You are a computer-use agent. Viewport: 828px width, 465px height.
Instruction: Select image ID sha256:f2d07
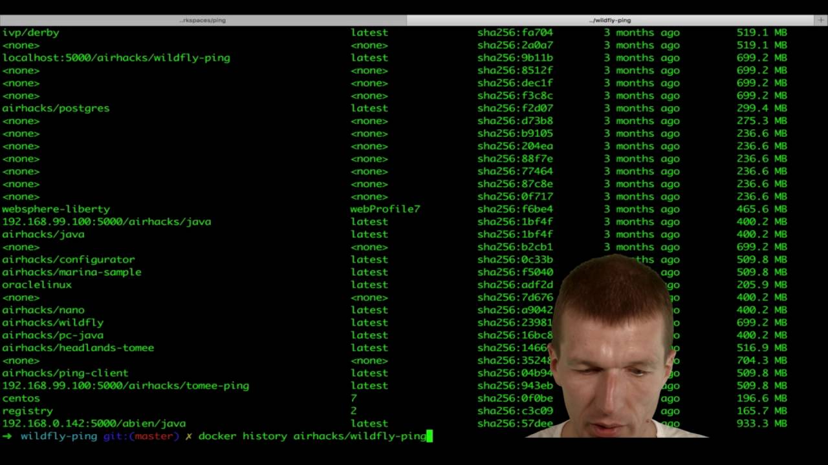pyautogui.click(x=516, y=108)
